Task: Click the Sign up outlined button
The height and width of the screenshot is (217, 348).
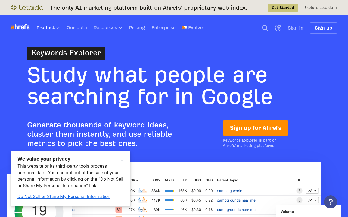Action: pyautogui.click(x=324, y=28)
